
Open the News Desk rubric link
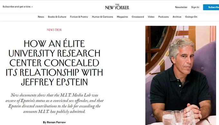(x=54, y=30)
